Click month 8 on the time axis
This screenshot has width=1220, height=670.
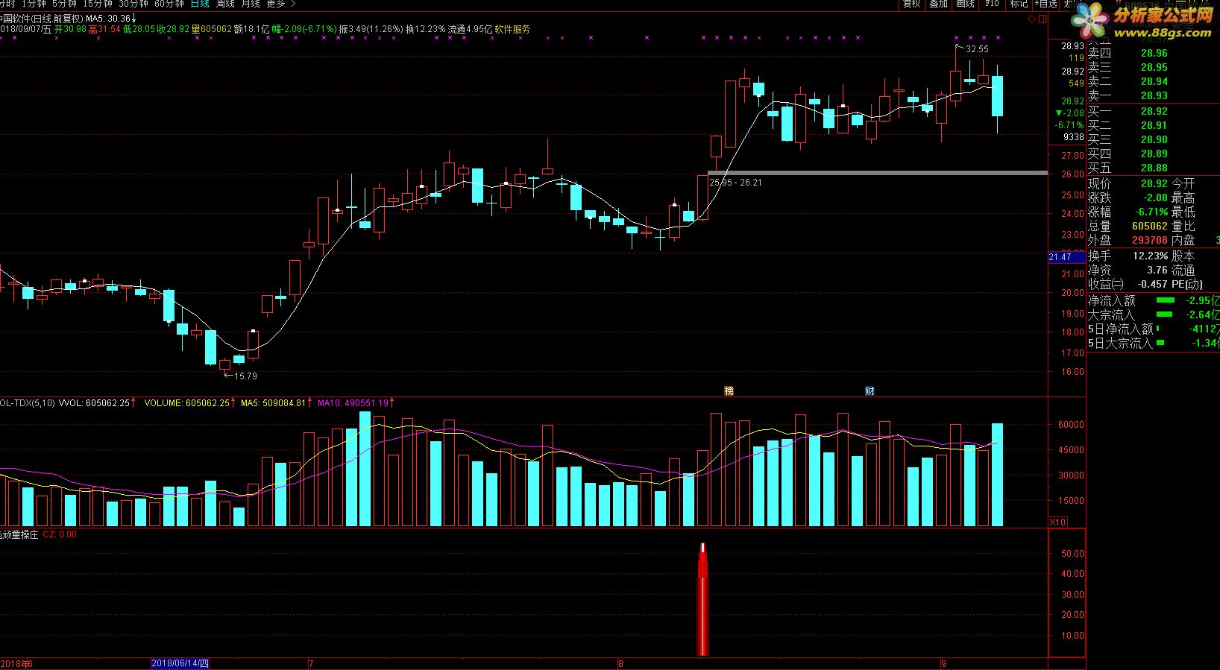coord(620,663)
